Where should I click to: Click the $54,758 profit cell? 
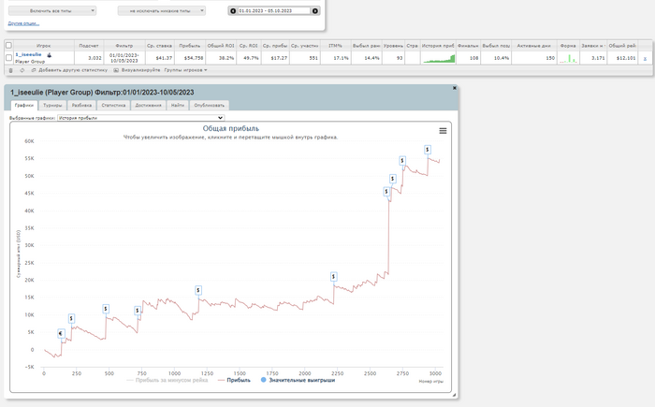[190, 58]
